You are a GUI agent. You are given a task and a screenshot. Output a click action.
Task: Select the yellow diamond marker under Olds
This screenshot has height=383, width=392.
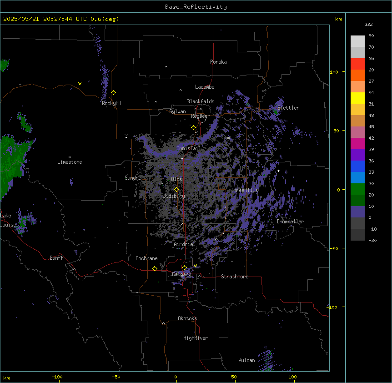pyautogui.click(x=177, y=189)
